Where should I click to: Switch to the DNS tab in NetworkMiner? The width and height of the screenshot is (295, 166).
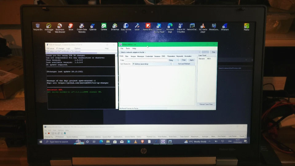(x=163, y=56)
